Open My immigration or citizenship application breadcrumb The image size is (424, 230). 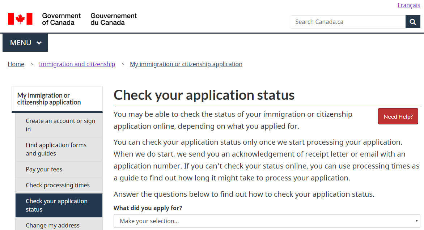coord(186,64)
